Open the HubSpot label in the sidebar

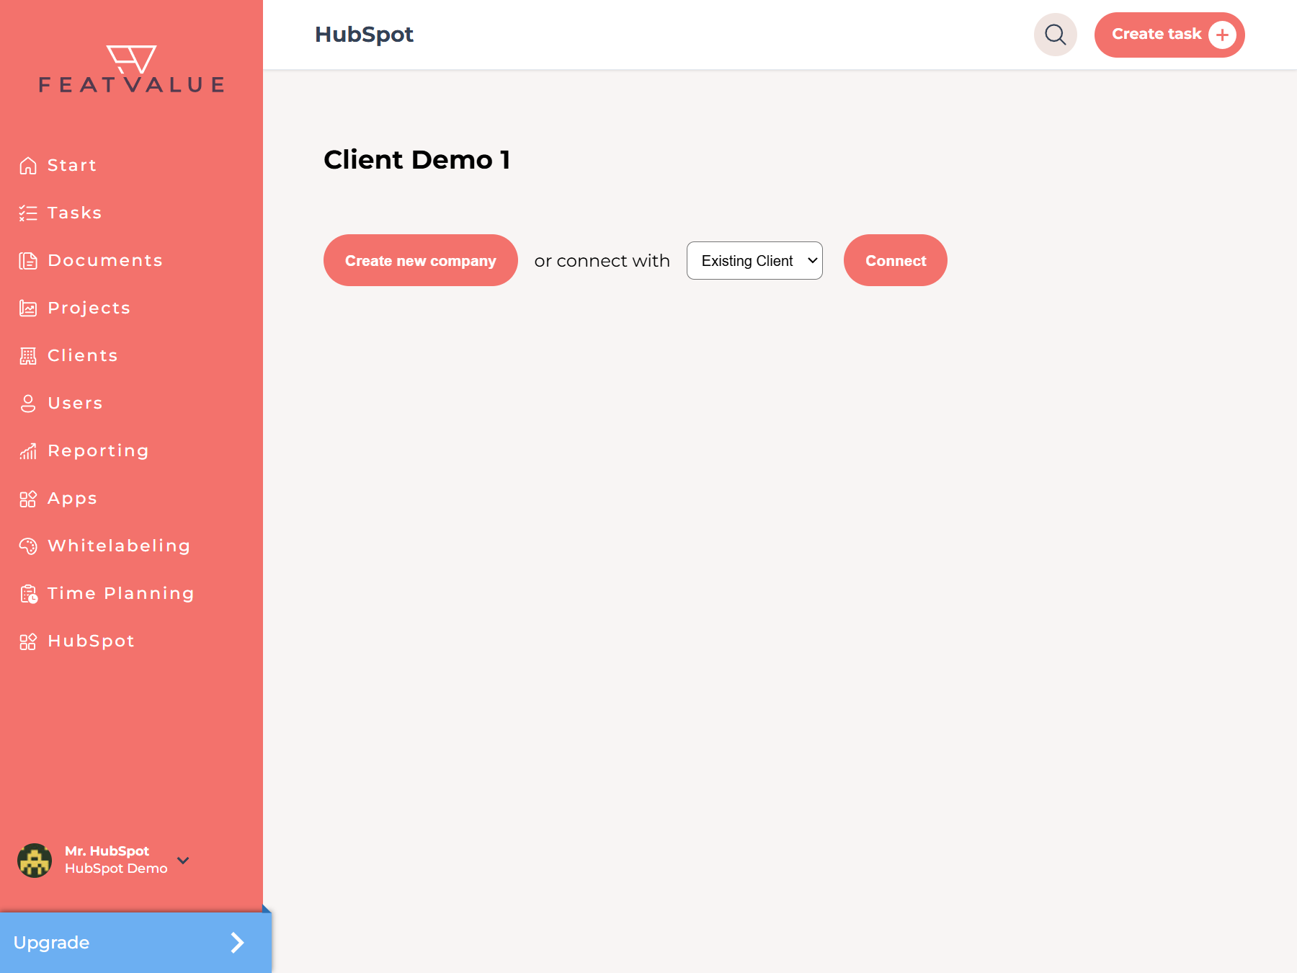(91, 641)
